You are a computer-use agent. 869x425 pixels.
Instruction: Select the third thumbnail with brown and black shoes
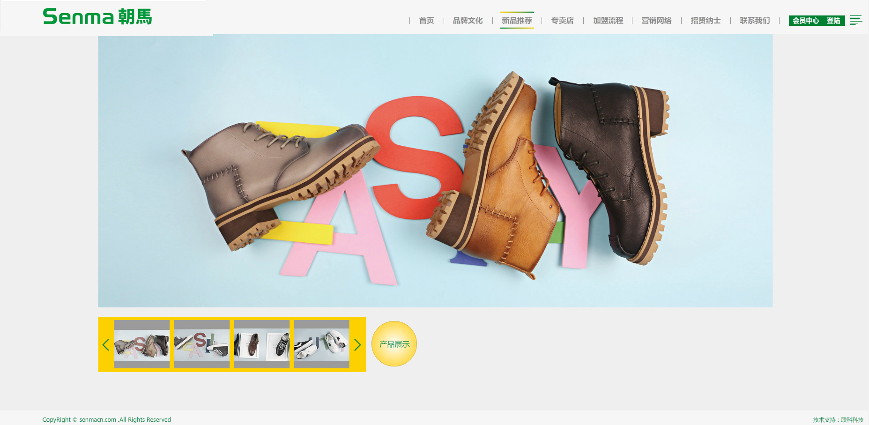(x=262, y=344)
